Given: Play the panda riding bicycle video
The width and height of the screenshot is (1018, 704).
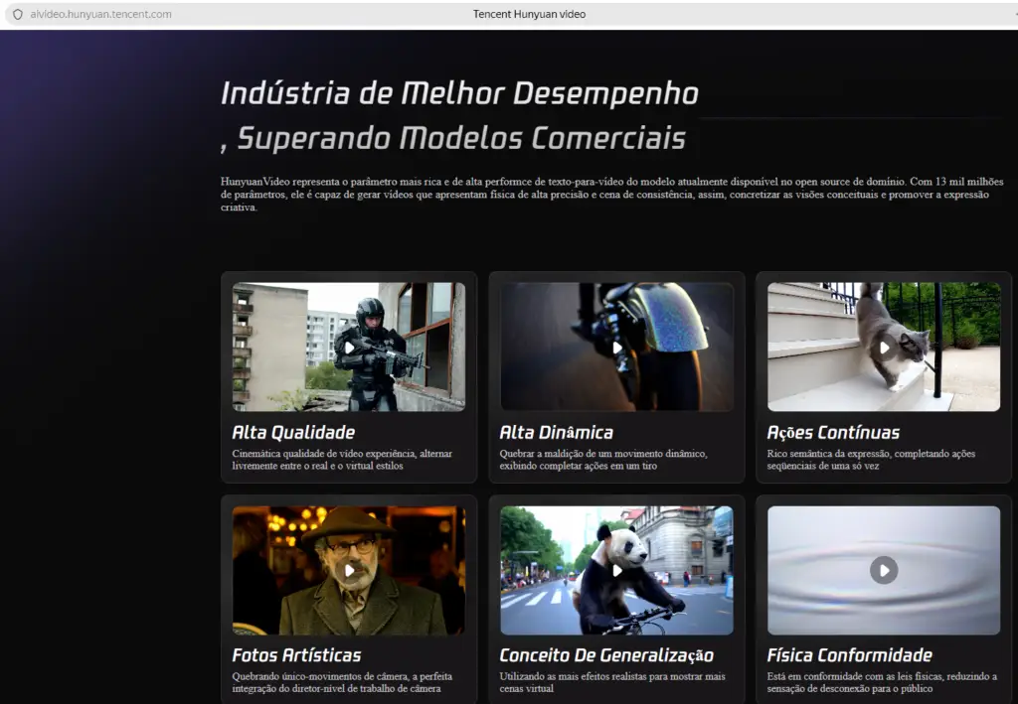Looking at the screenshot, I should 616,570.
